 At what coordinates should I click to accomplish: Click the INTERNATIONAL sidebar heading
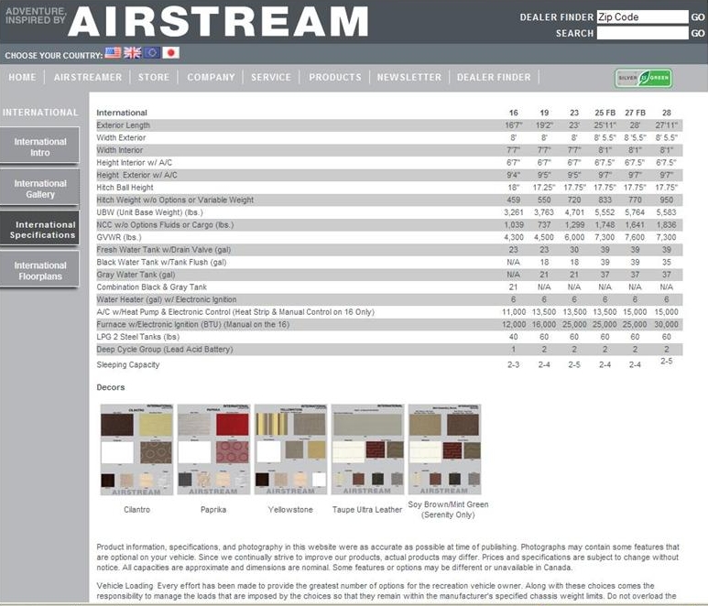tap(40, 113)
